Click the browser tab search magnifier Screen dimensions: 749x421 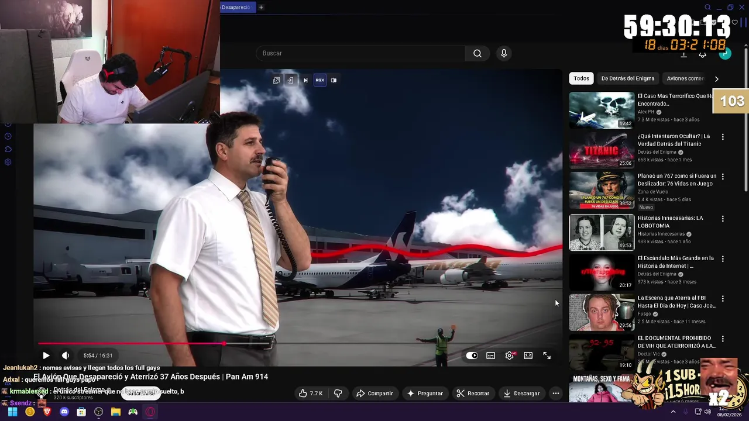(707, 7)
